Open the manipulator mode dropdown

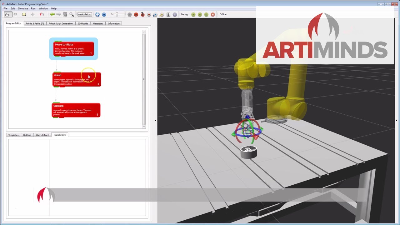85,14
